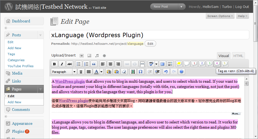Toggle bold formatting
Viewport: 258px width, 139px height.
click(54, 64)
